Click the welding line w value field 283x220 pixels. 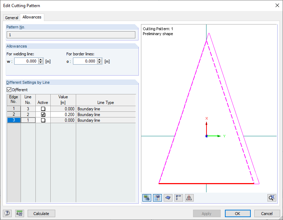(x=27, y=61)
